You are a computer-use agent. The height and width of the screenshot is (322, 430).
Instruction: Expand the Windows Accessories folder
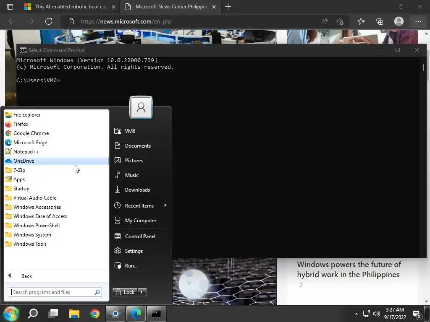[x=56, y=207]
